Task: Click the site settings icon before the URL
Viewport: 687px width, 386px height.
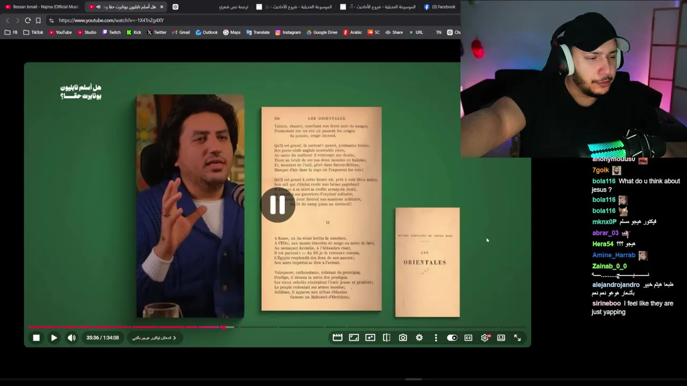Action: pos(51,20)
